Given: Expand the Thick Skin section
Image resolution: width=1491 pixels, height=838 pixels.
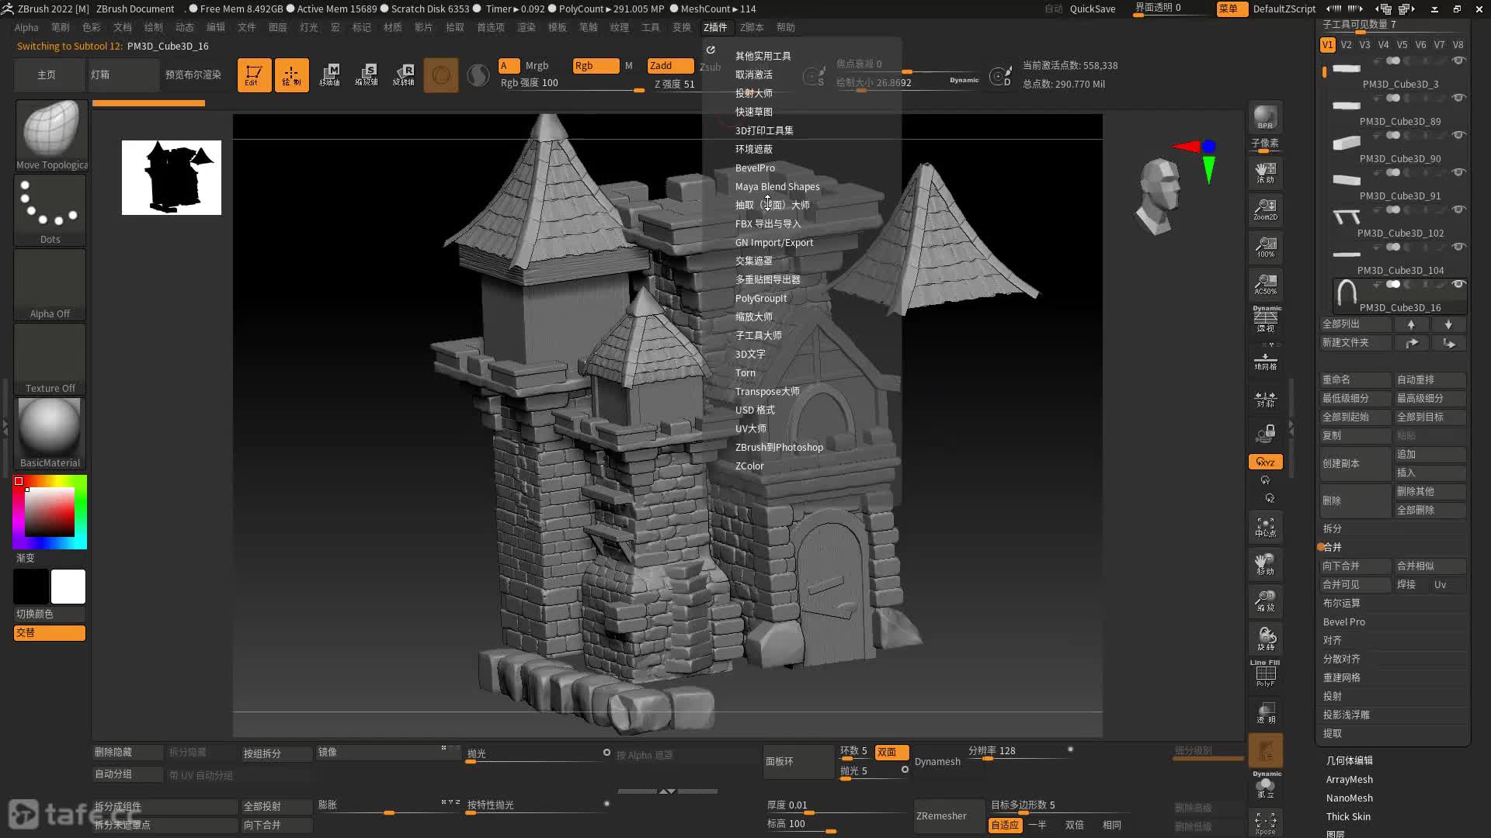Looking at the screenshot, I should point(1348,816).
